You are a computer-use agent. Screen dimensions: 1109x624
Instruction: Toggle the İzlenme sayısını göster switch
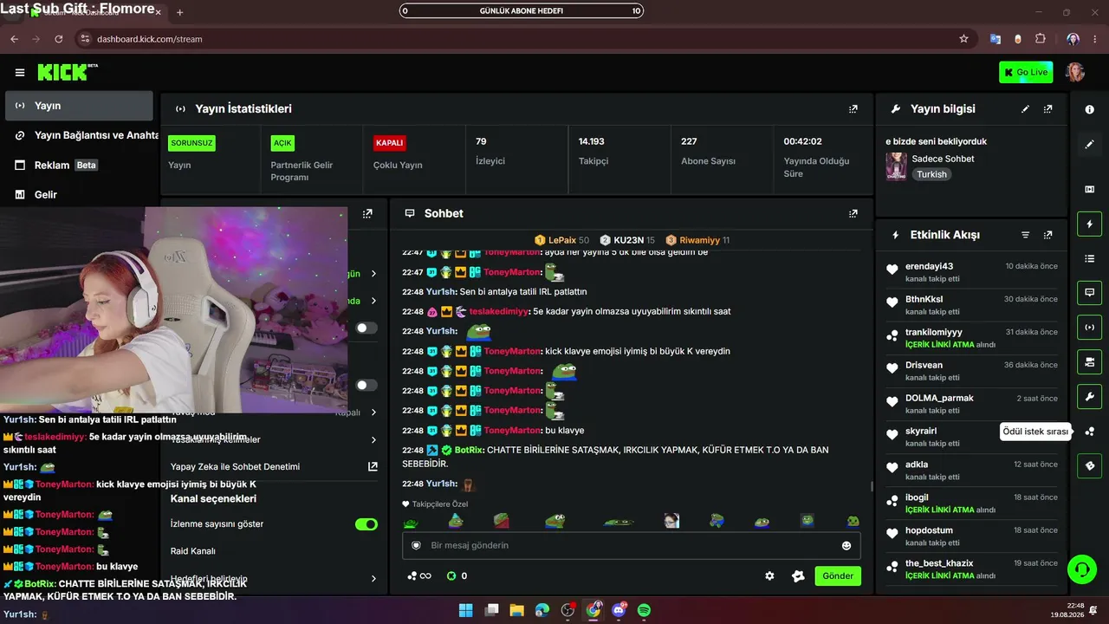366,524
